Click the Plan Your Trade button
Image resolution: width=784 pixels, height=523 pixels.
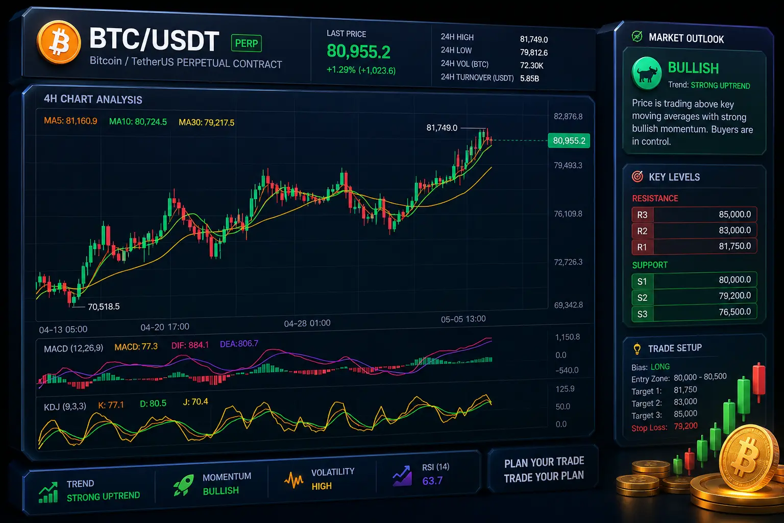(544, 470)
